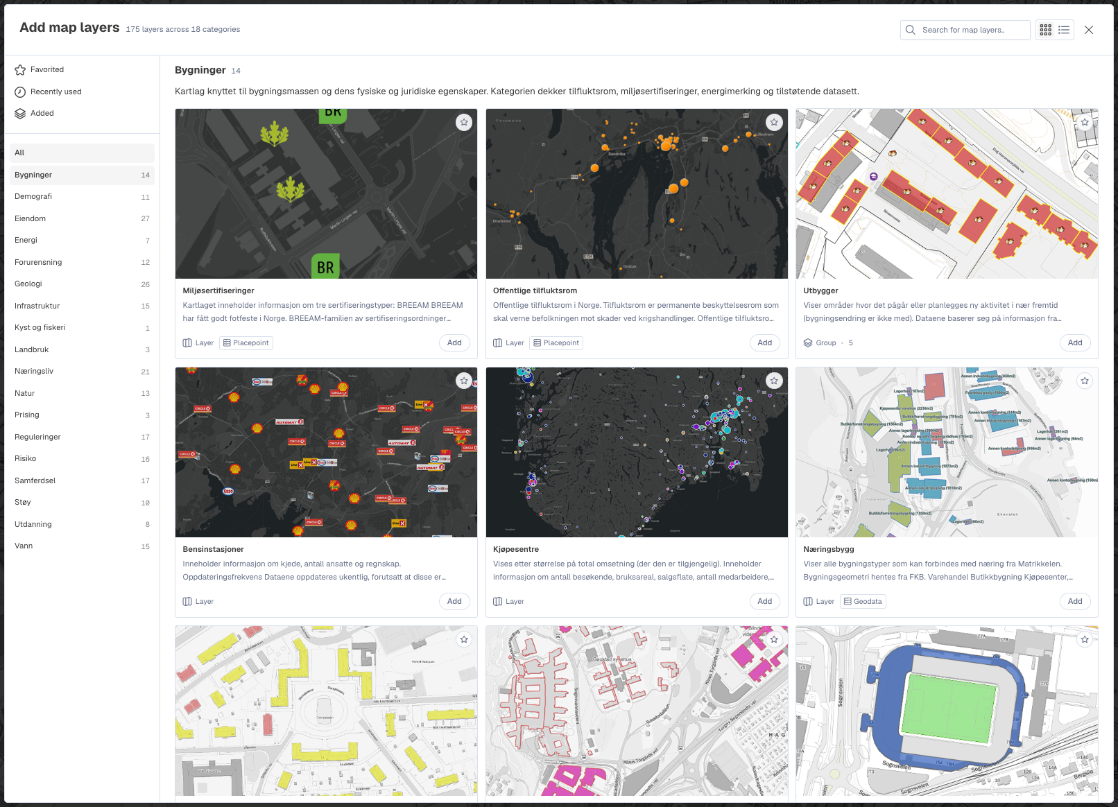Click the search magnifier icon
This screenshot has height=807, width=1118.
pyautogui.click(x=911, y=30)
